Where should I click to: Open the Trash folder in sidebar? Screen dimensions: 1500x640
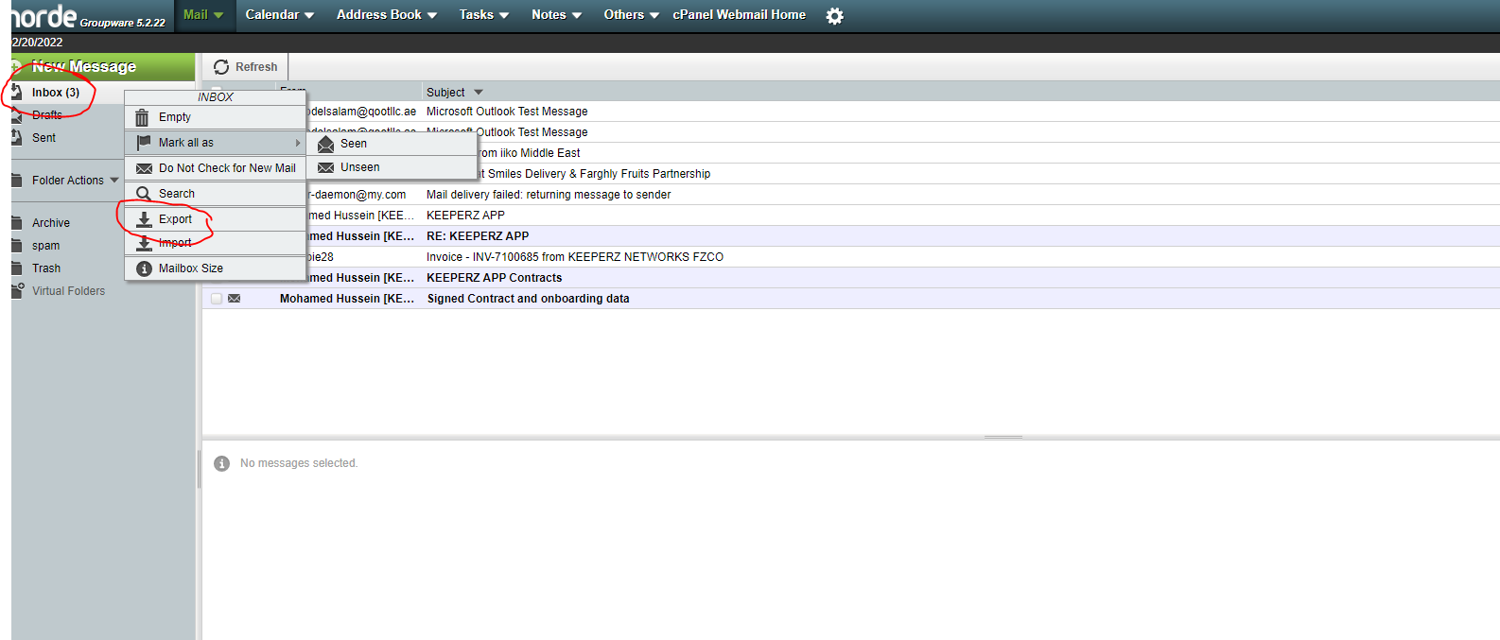click(46, 268)
